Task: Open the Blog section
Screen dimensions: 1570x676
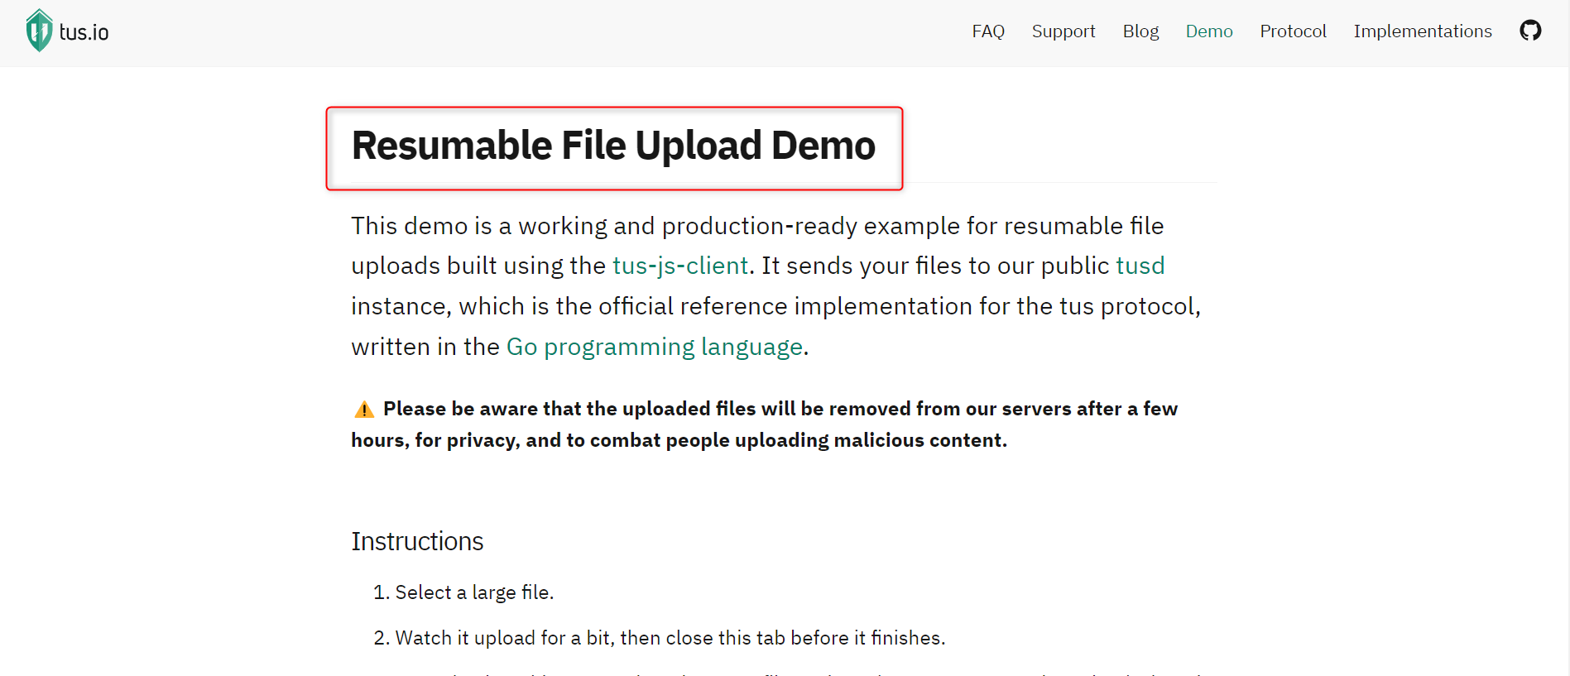Action: (1140, 31)
